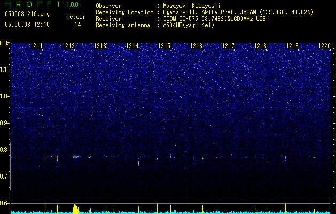Click the 1215 time marker
This screenshot has height=214, width=336.
coord(164,46)
